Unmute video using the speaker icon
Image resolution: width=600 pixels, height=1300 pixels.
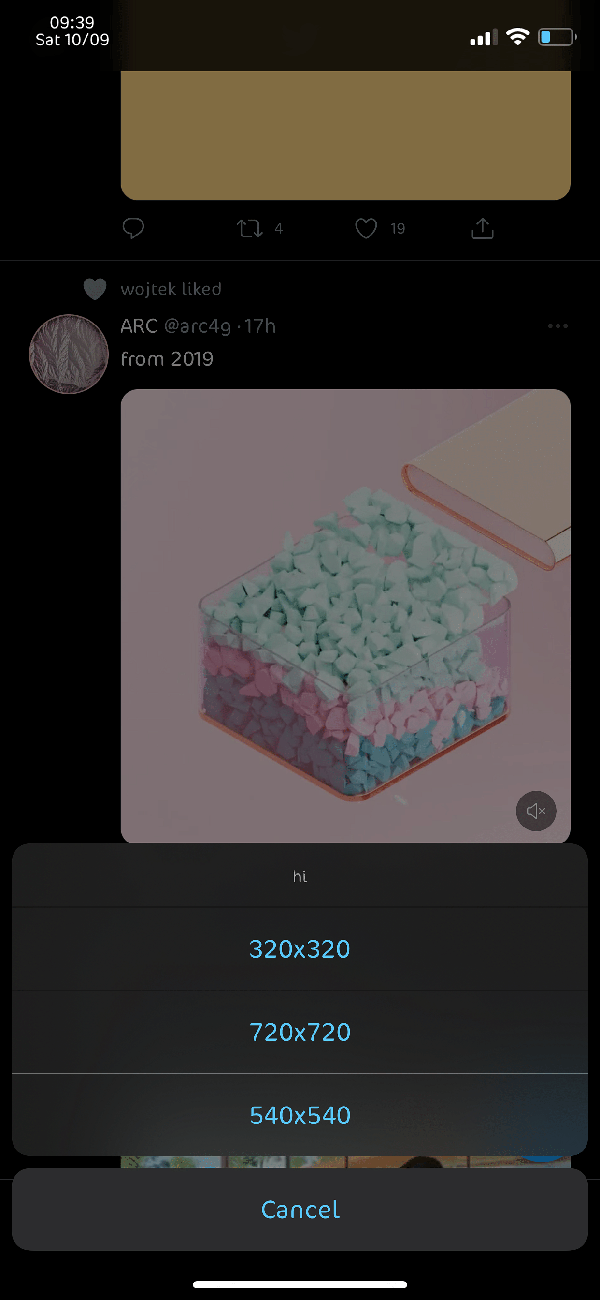pos(536,811)
